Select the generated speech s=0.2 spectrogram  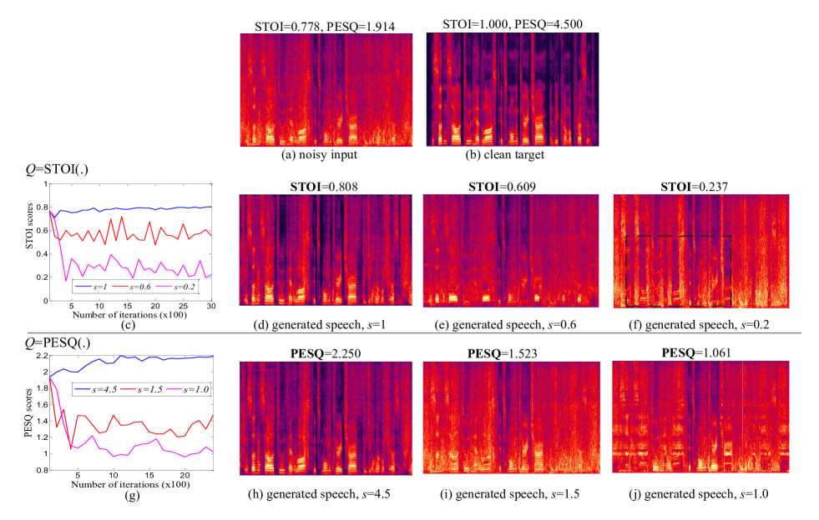[701, 251]
